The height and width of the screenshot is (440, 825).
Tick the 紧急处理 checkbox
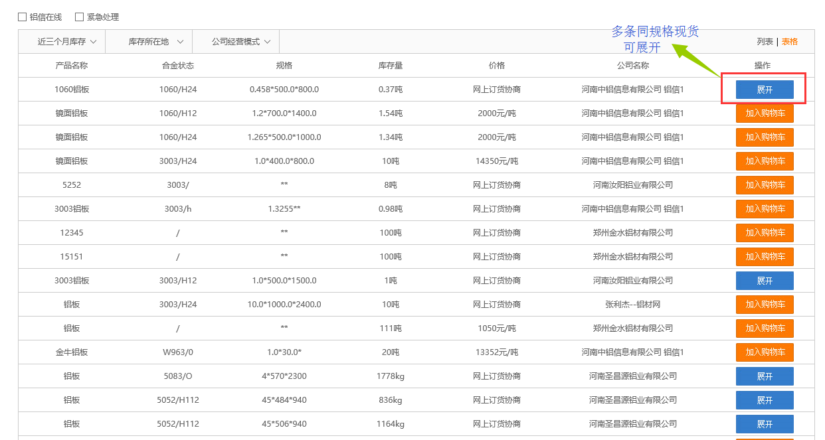79,17
